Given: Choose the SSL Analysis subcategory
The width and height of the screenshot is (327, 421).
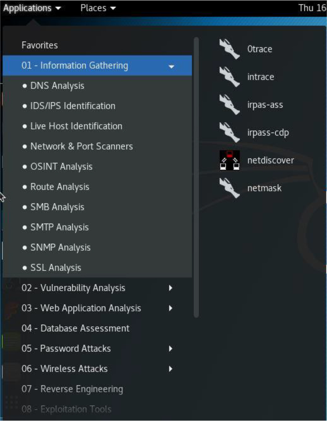Looking at the screenshot, I should click(x=56, y=268).
